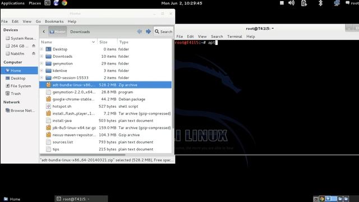Switch to Home window in bottom taskbar
359x202 pixels.
click(12, 199)
